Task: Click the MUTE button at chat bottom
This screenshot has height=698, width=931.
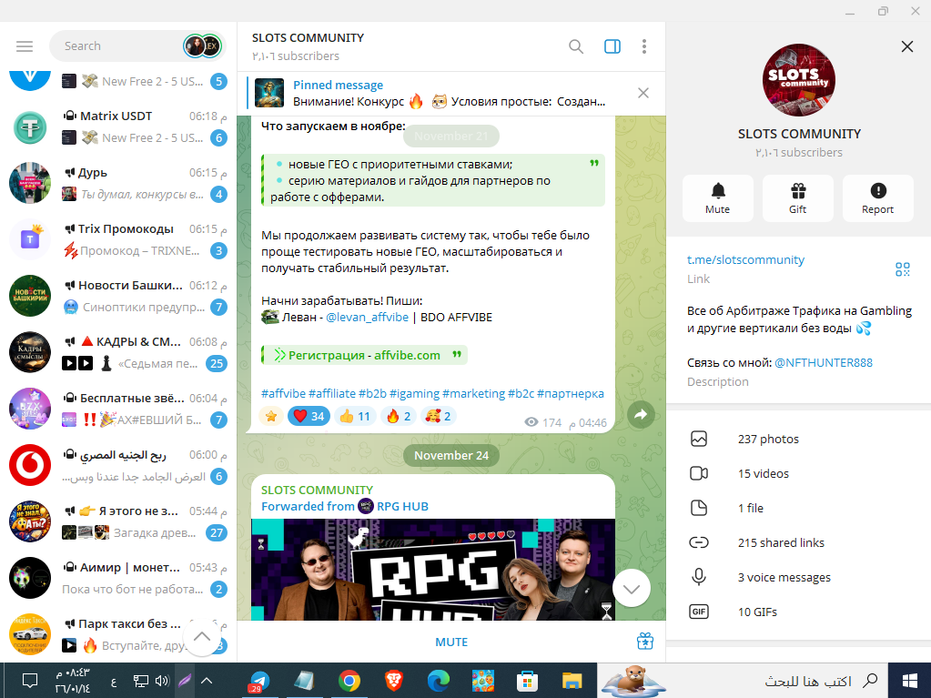Action: point(451,642)
